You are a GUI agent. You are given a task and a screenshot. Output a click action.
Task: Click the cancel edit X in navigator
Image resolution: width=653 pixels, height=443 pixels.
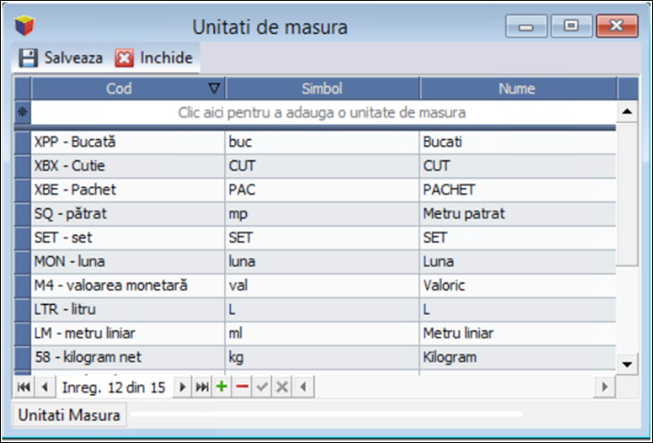[281, 387]
